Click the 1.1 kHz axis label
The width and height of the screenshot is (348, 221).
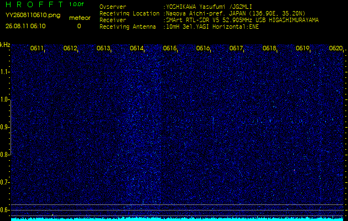point(4,72)
